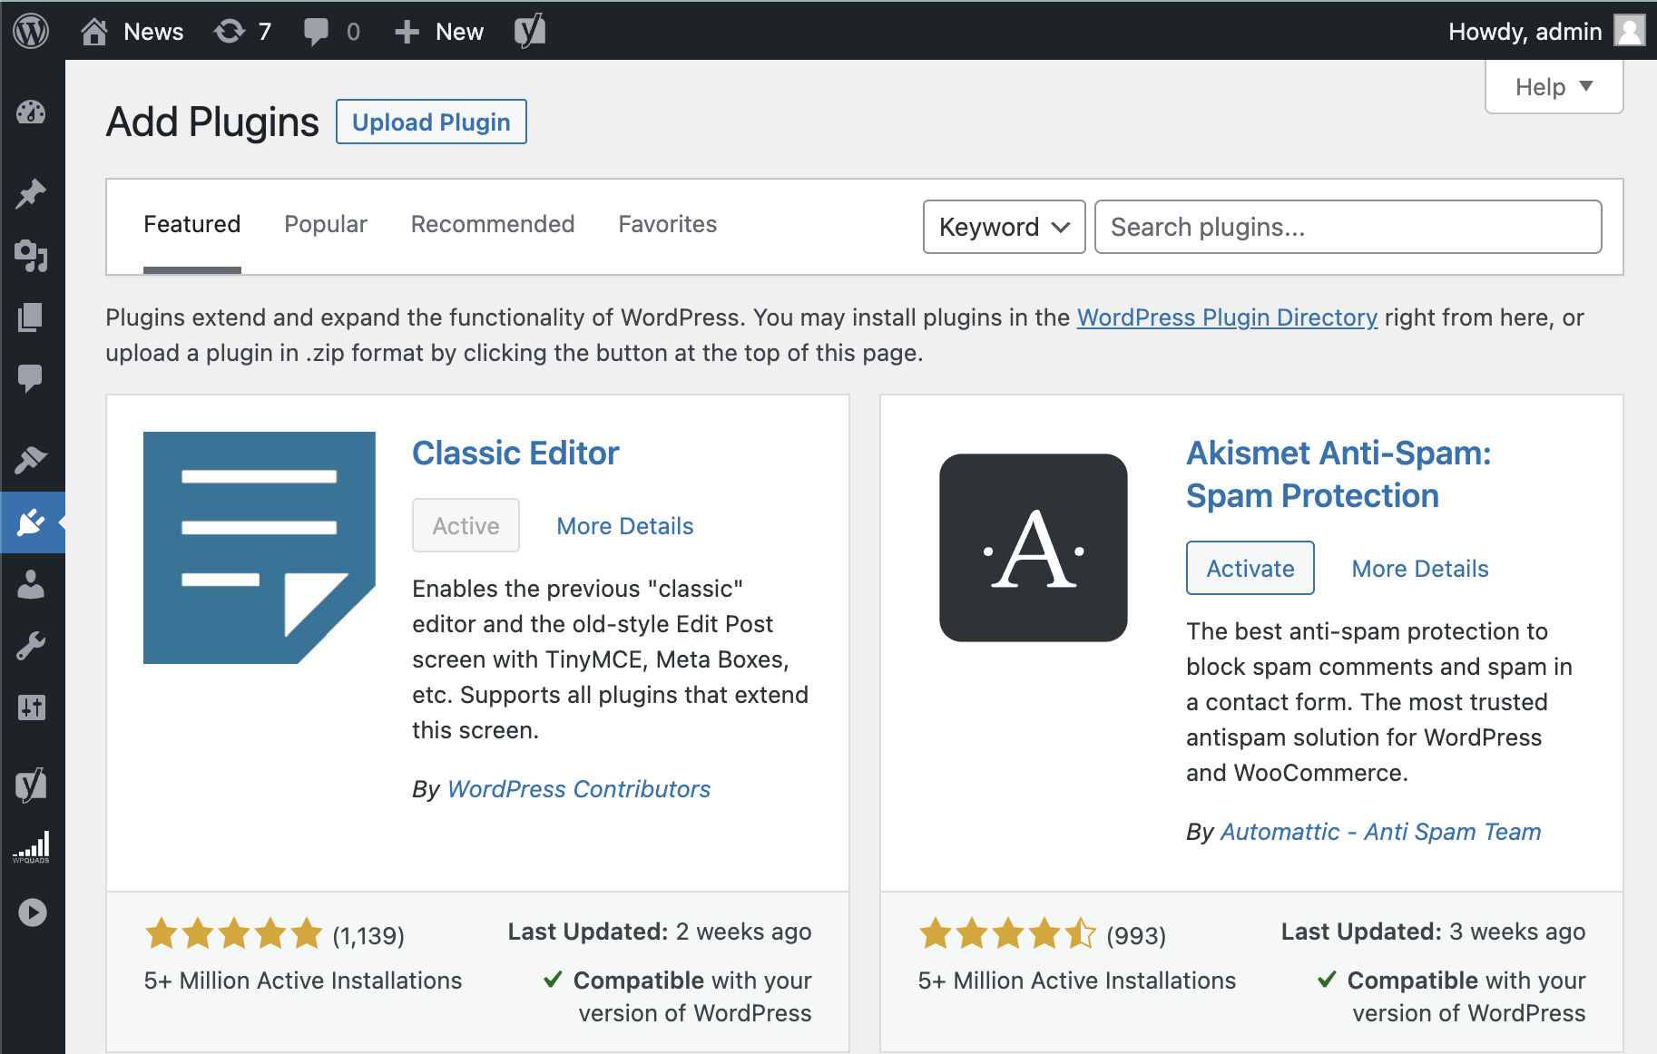Open the comments bubble in admin bar
Viewport: 1657px width, 1054px height.
point(316,32)
